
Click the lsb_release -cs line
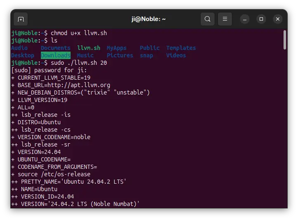pos(41,130)
